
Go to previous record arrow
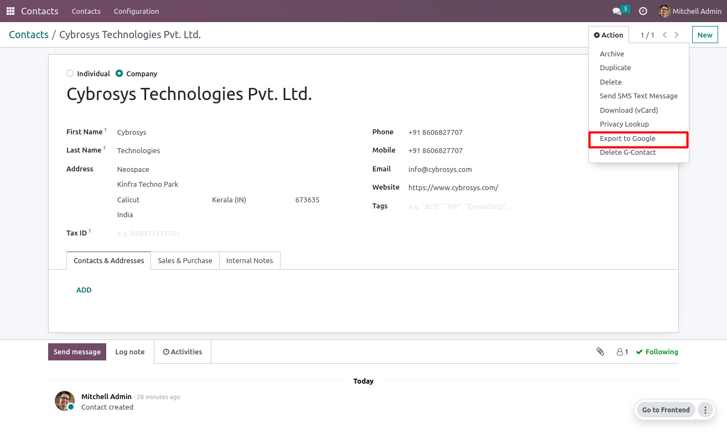click(664, 35)
